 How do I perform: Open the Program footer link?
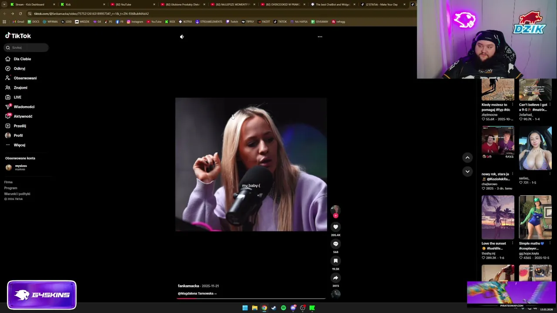click(10, 188)
